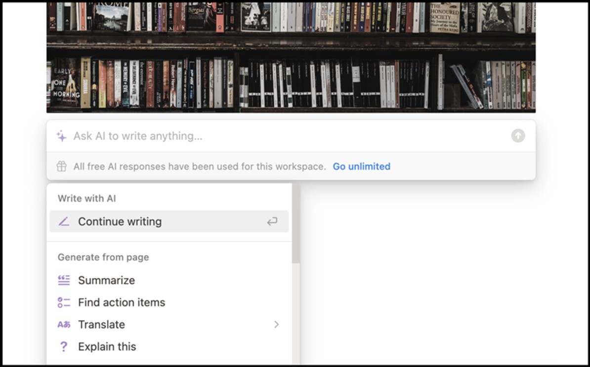The width and height of the screenshot is (590, 367).
Task: Click the question mark icon for Explain this
Action: (x=64, y=347)
